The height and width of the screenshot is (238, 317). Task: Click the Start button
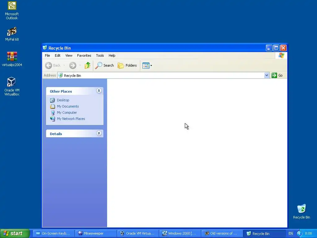[15, 233]
